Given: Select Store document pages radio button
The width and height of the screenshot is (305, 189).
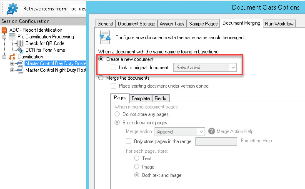Looking at the screenshot, I should [117, 122].
